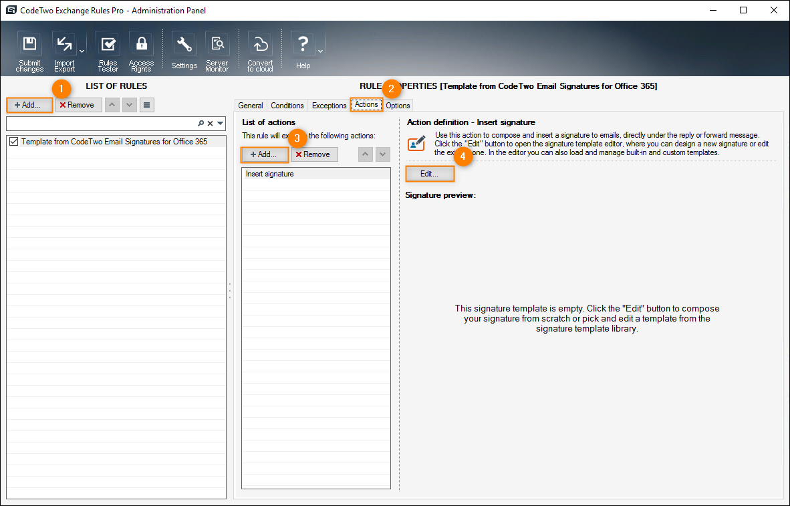The height and width of the screenshot is (506, 790).
Task: Clear the rules search filter
Action: (211, 123)
